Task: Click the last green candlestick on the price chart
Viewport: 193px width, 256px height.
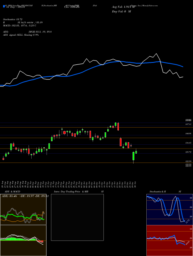Action: (x=136, y=152)
